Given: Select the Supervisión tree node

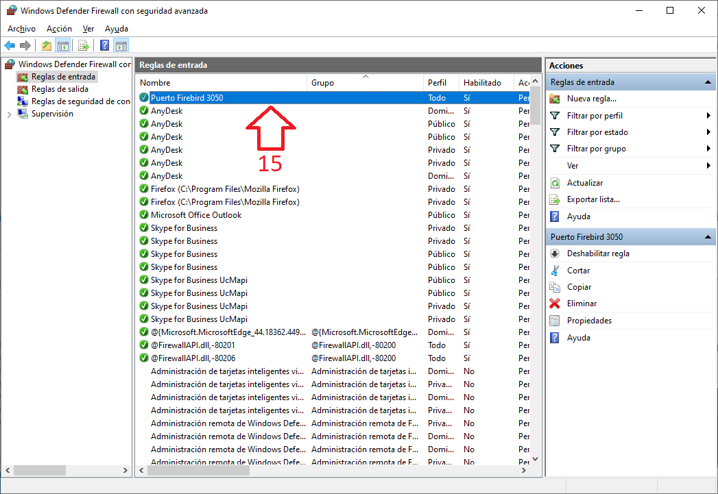Looking at the screenshot, I should 52,114.
